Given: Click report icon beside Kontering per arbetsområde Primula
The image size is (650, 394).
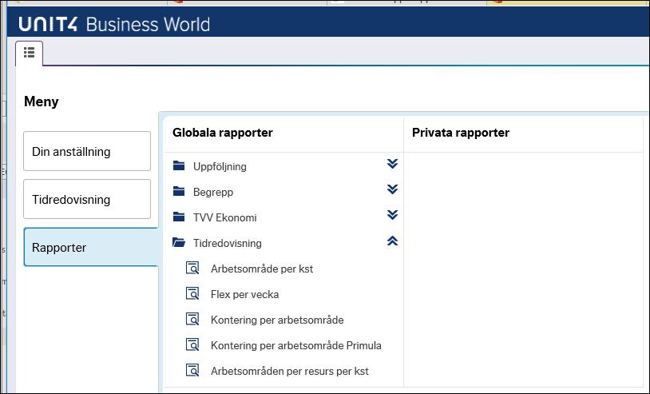Looking at the screenshot, I should click(192, 345).
